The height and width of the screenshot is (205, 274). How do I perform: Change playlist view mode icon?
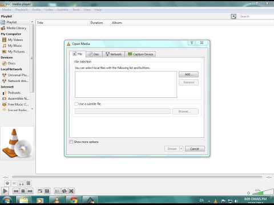point(233,17)
